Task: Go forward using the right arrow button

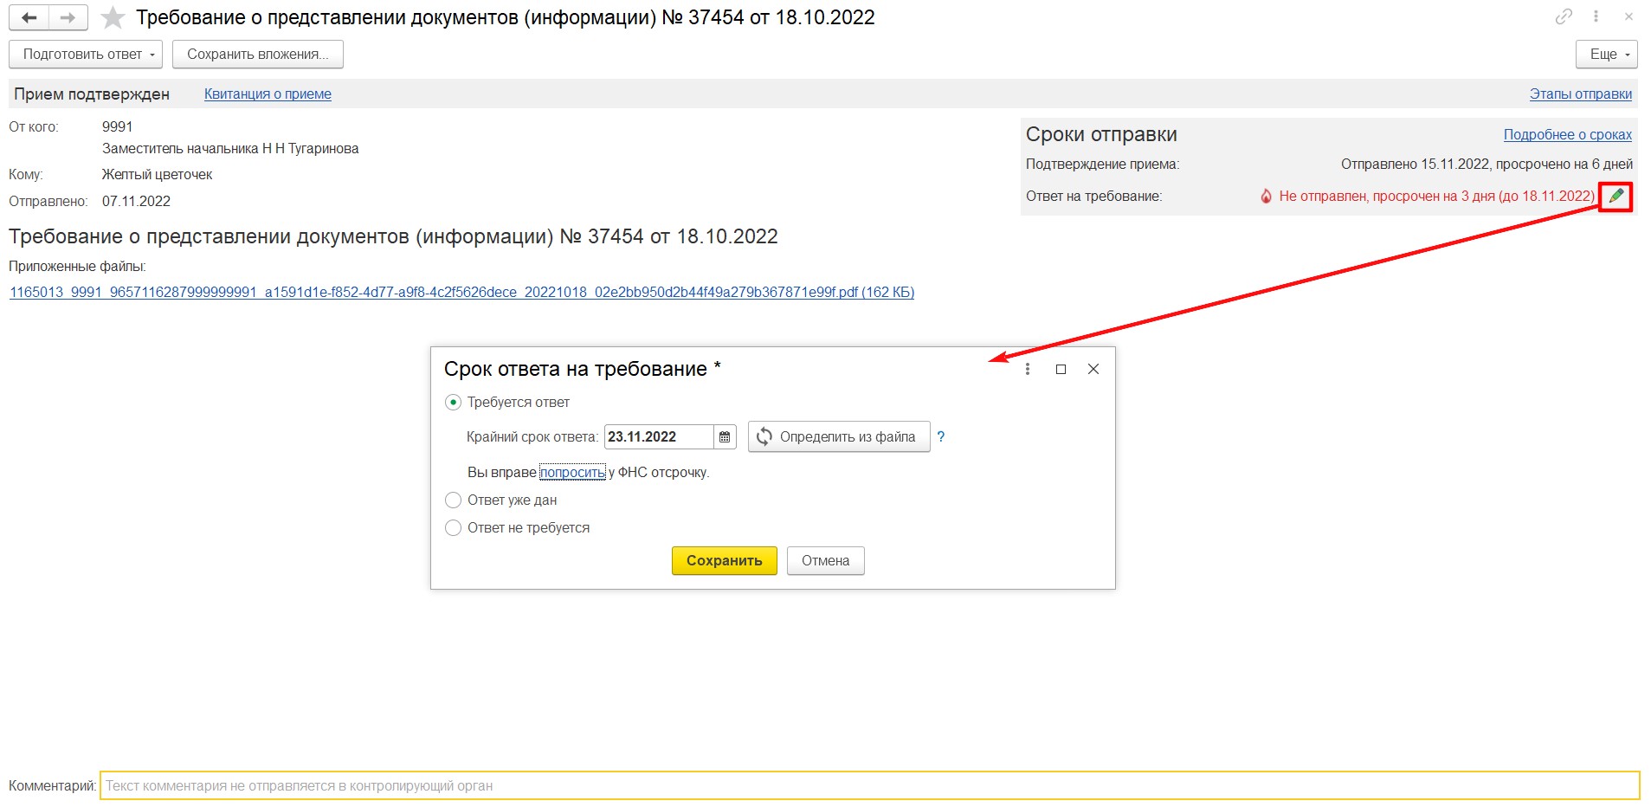Action: [x=68, y=17]
